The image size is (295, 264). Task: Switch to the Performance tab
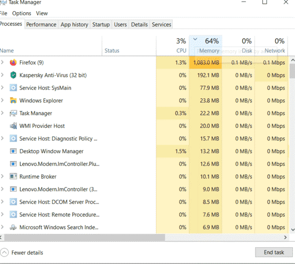point(41,24)
